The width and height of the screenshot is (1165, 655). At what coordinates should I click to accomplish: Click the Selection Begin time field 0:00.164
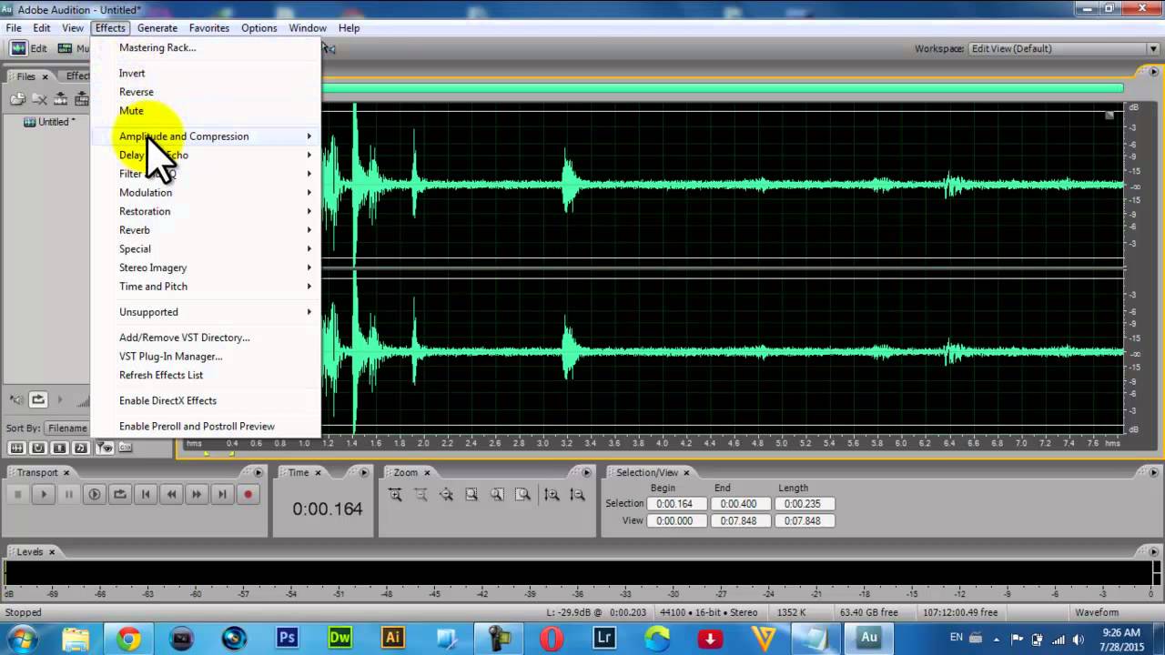click(x=675, y=504)
